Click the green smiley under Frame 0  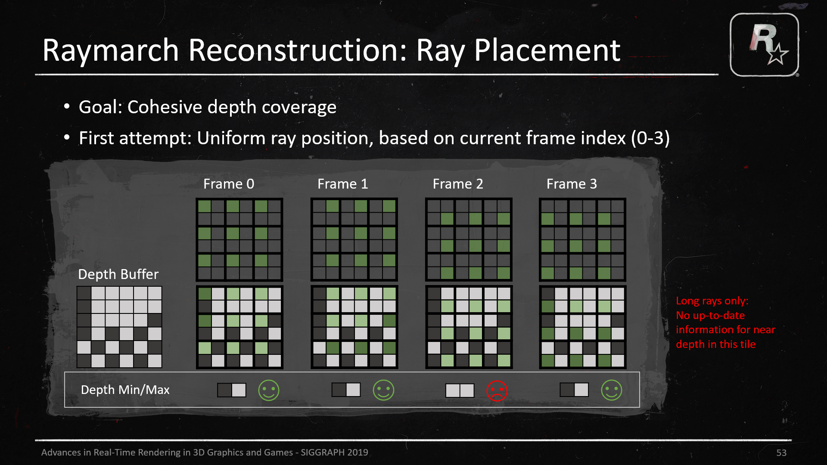pos(269,390)
